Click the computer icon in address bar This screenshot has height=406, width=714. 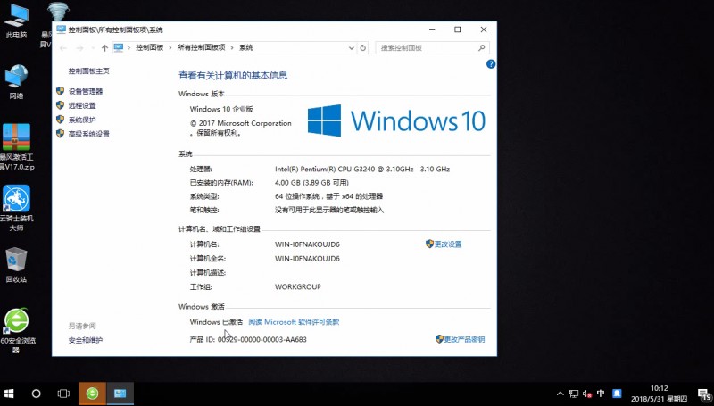[x=119, y=47]
